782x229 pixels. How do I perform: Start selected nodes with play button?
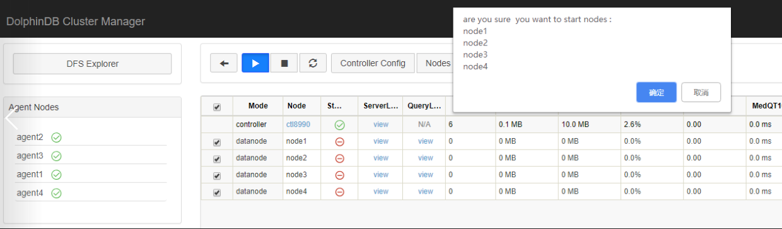255,63
